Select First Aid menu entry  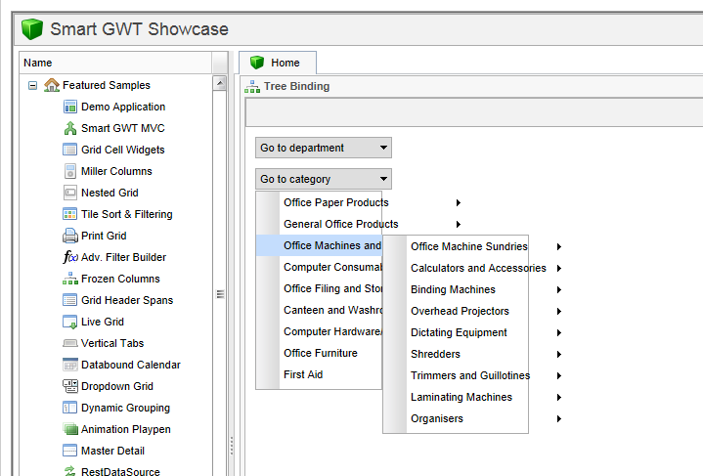pyautogui.click(x=303, y=374)
